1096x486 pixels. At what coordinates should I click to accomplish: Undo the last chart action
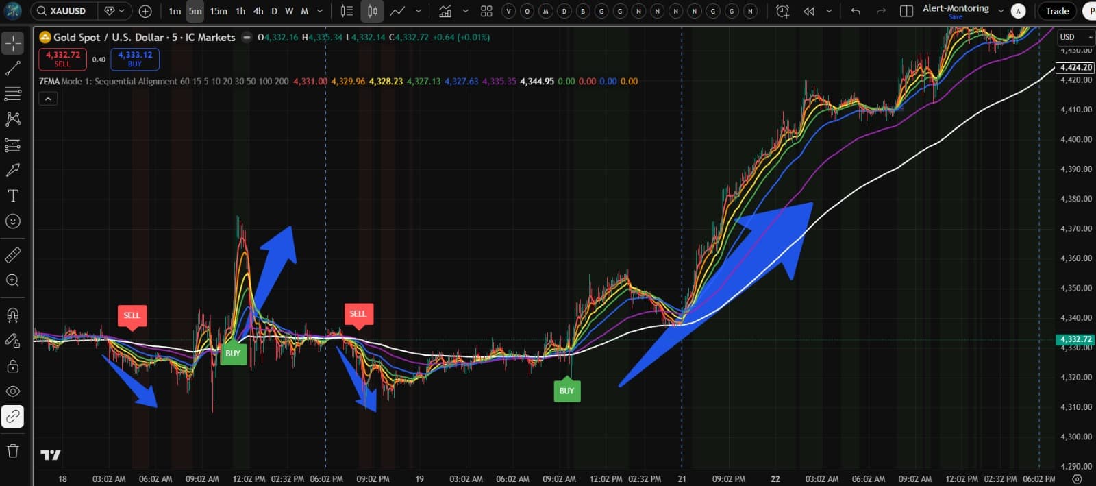856,11
